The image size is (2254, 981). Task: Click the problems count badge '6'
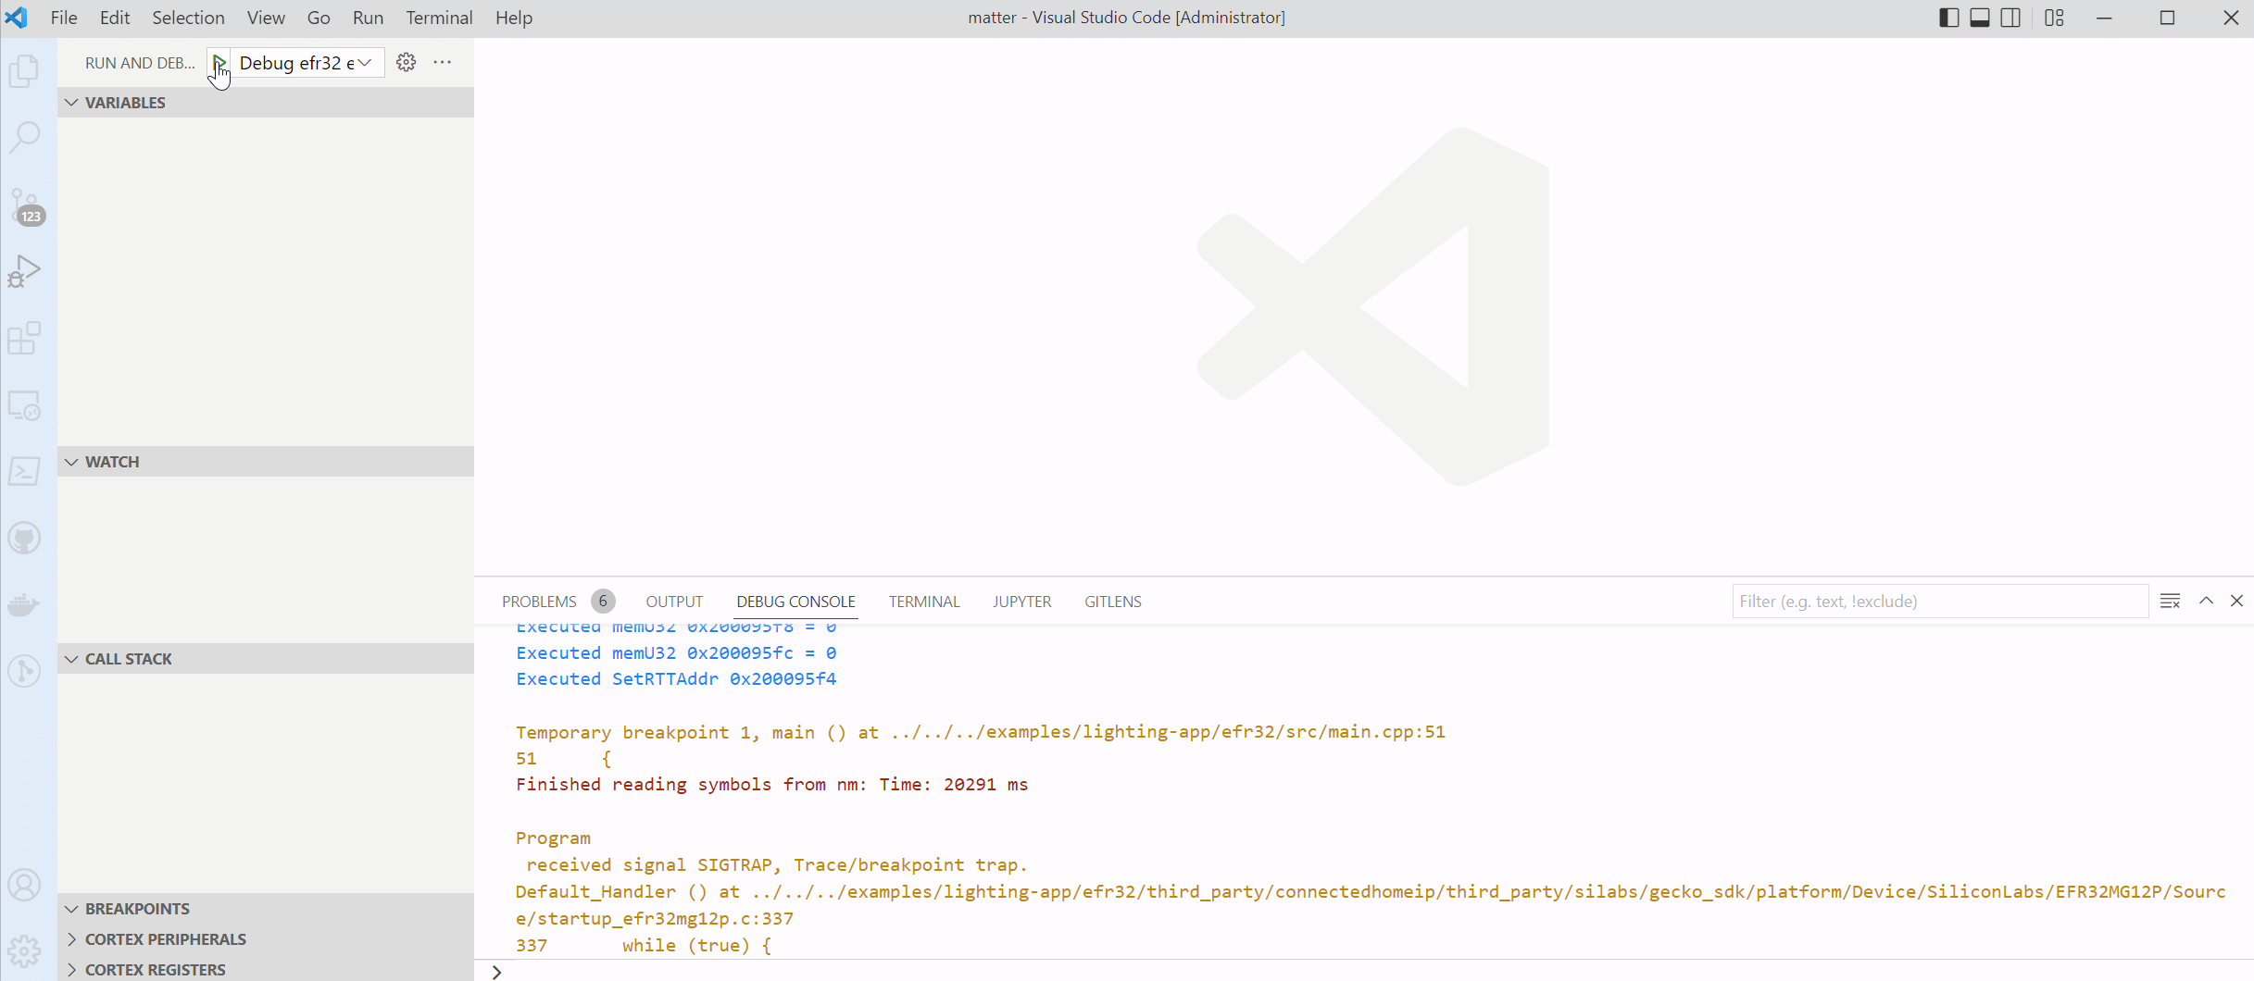(x=603, y=602)
